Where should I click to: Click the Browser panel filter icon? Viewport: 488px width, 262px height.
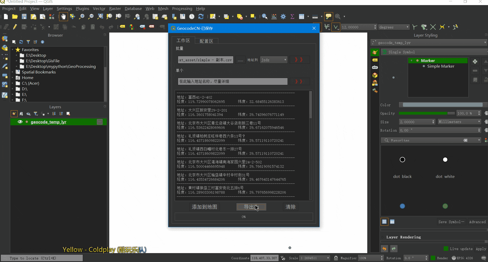[x=28, y=42]
